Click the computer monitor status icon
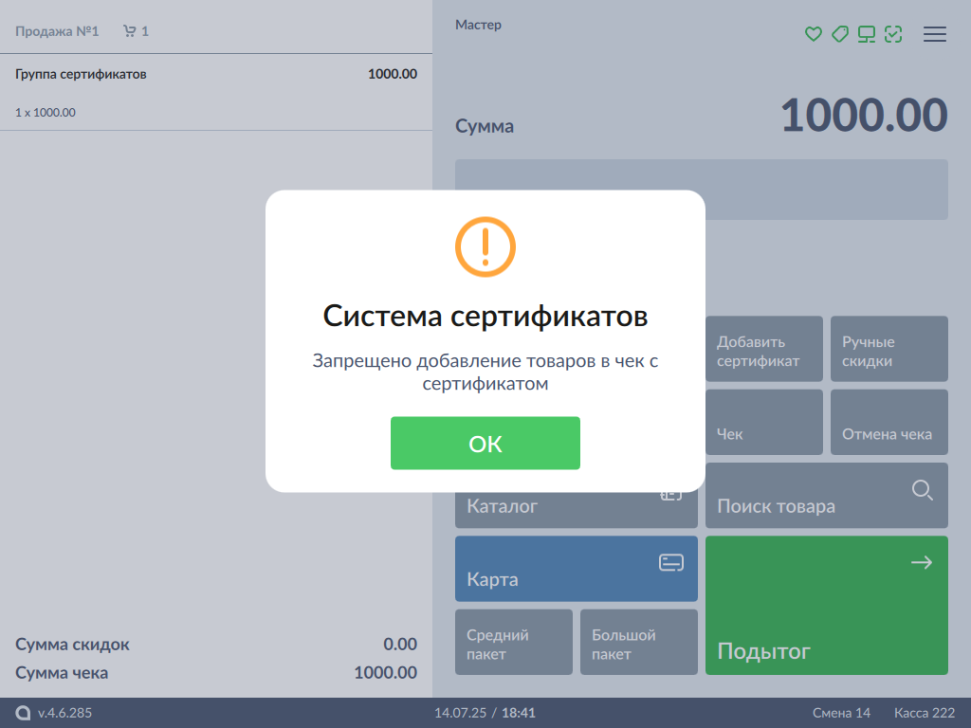Screen dimensions: 971x728 [x=866, y=34]
